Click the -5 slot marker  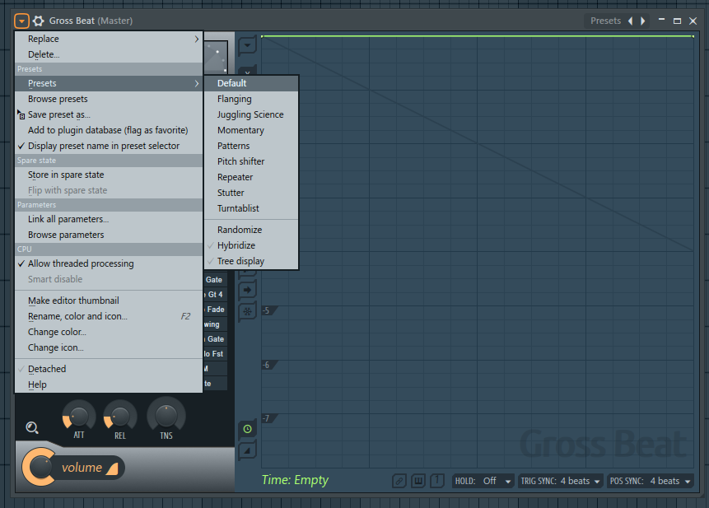pos(269,311)
